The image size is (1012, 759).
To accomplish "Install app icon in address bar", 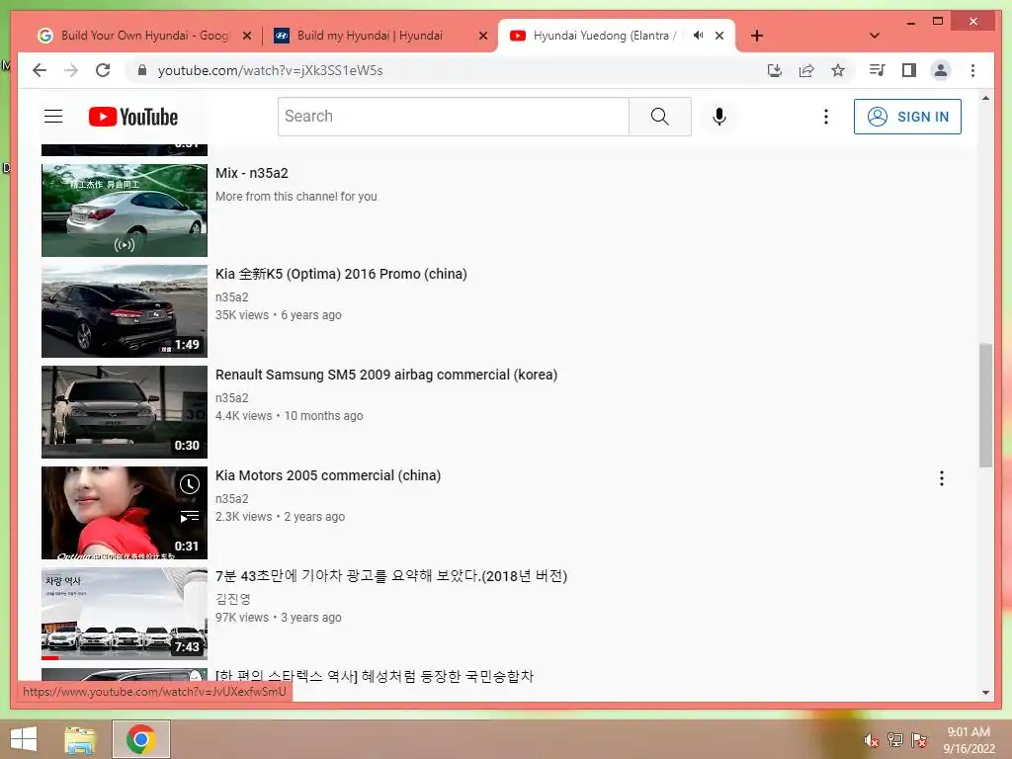I will point(775,70).
